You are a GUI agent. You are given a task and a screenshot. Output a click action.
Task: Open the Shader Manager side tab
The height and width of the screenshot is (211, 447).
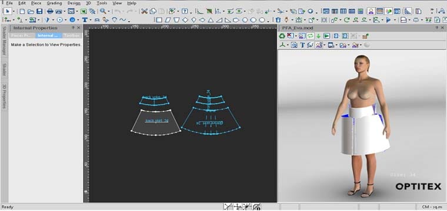pyautogui.click(x=4, y=42)
